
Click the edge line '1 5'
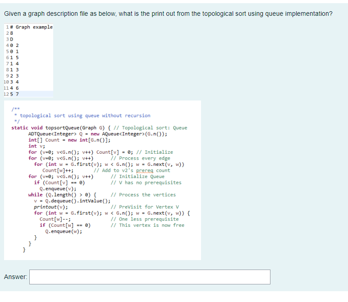tap(14, 58)
